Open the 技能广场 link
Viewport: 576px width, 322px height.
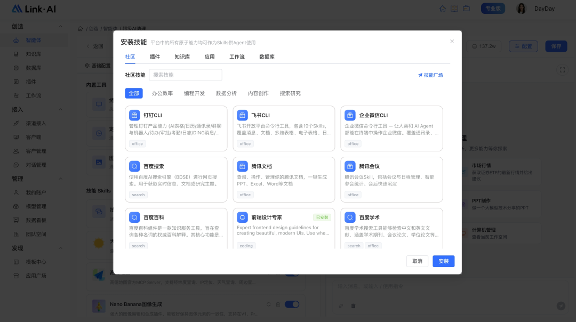(x=430, y=75)
